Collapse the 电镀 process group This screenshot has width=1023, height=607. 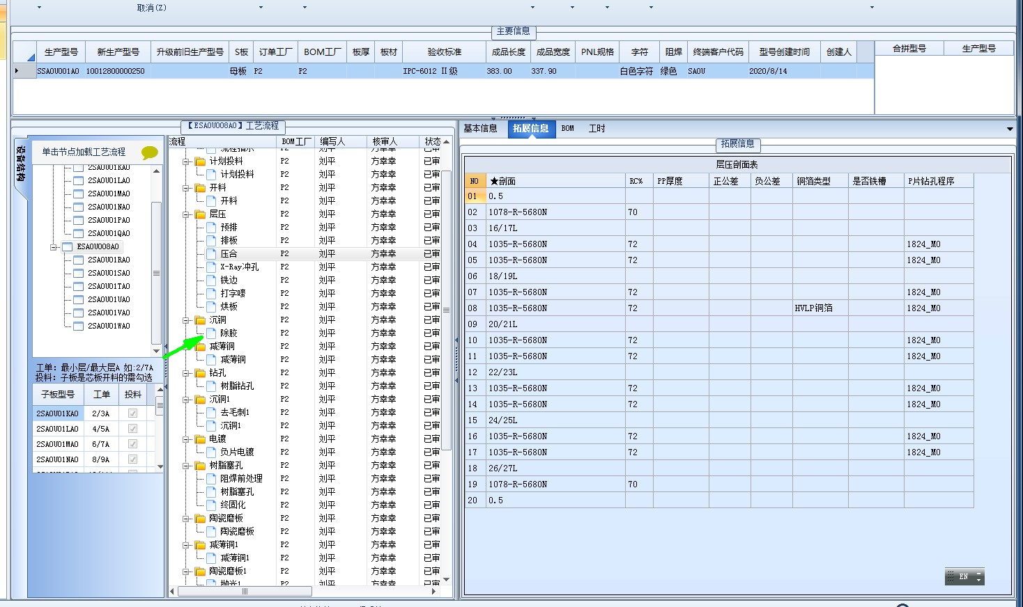(187, 439)
